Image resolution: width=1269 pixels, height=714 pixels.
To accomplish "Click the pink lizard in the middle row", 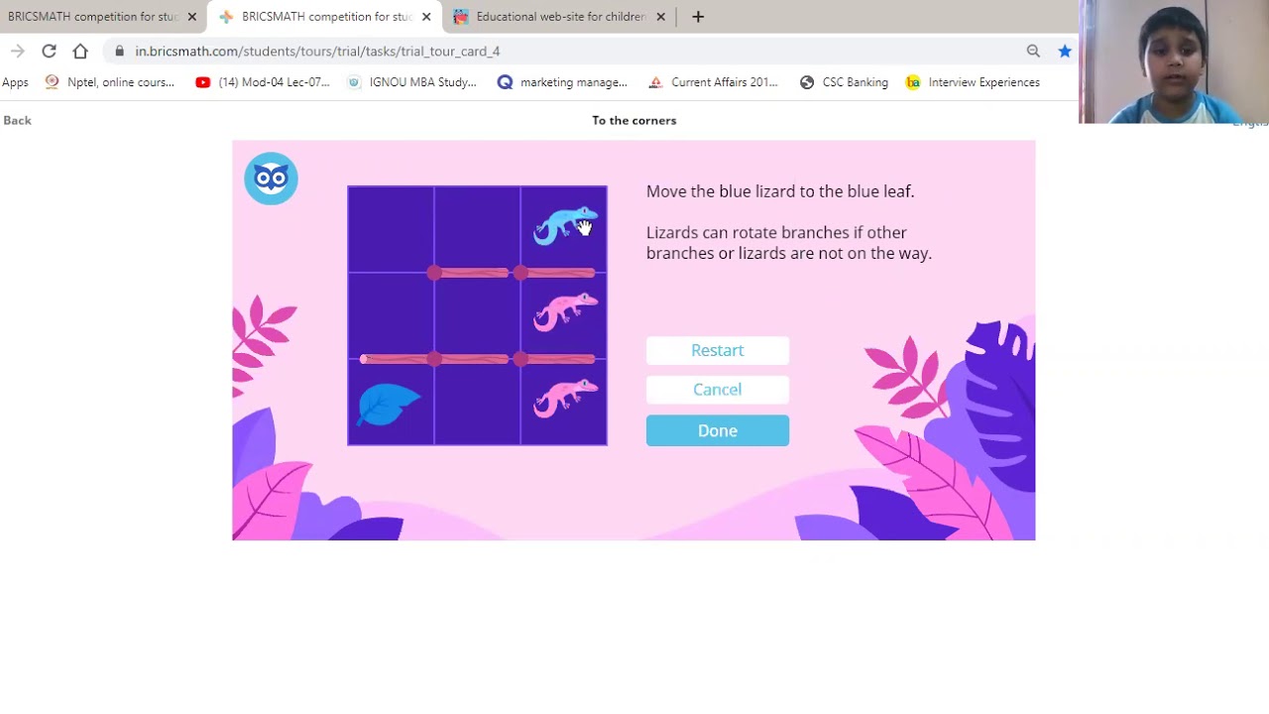I will pos(565,311).
